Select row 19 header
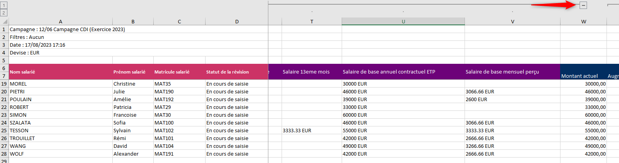This screenshot has width=619, height=163. tap(4, 84)
